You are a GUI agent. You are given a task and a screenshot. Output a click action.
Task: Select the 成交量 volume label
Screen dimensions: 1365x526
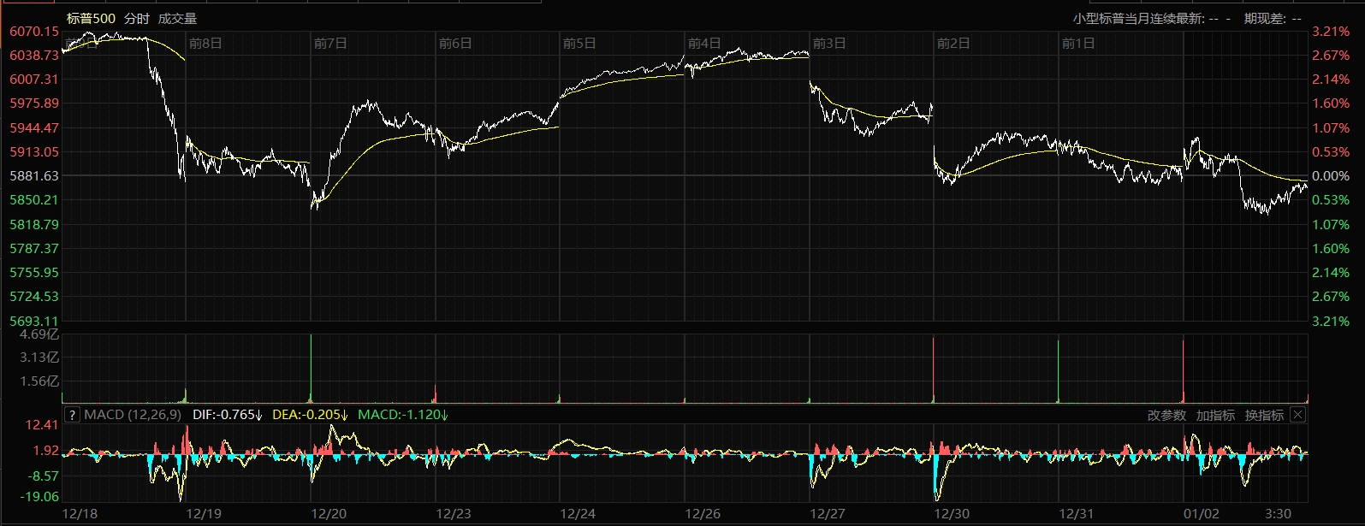pos(177,18)
